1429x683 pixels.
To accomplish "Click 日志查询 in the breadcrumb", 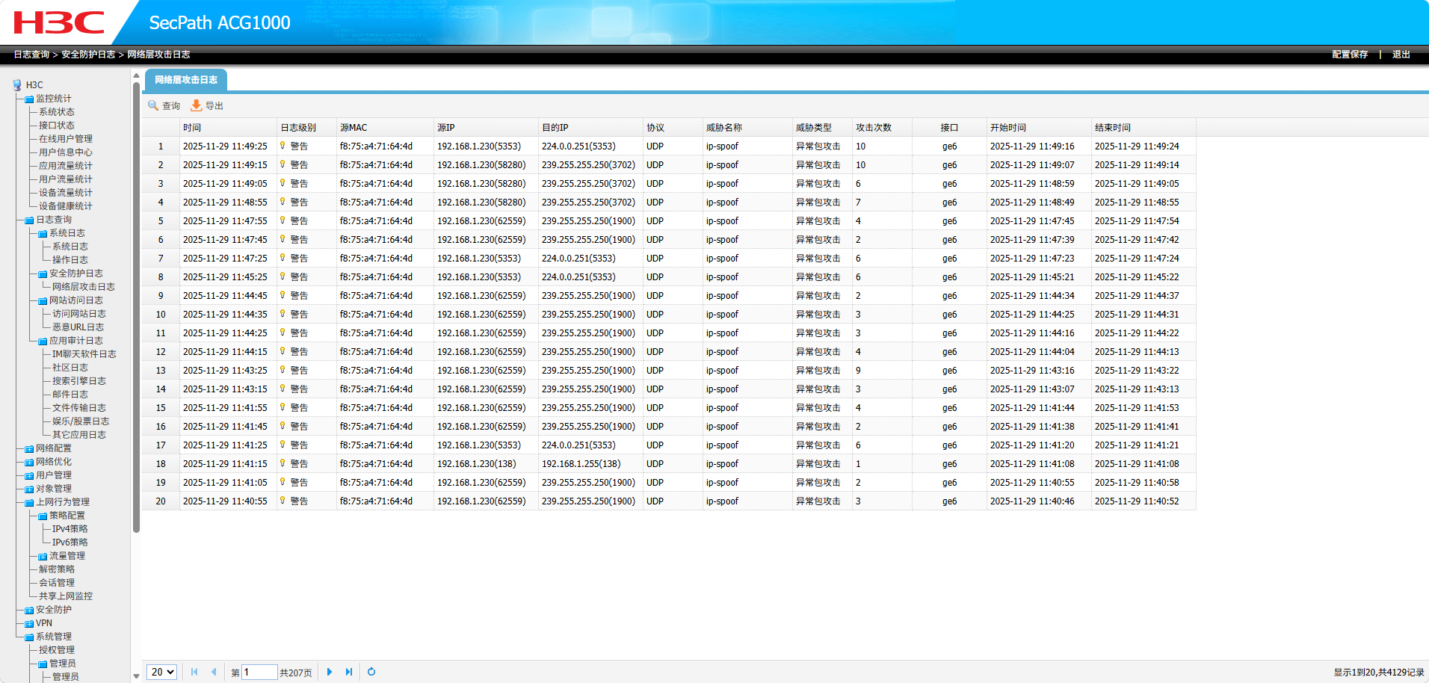I will pos(31,55).
